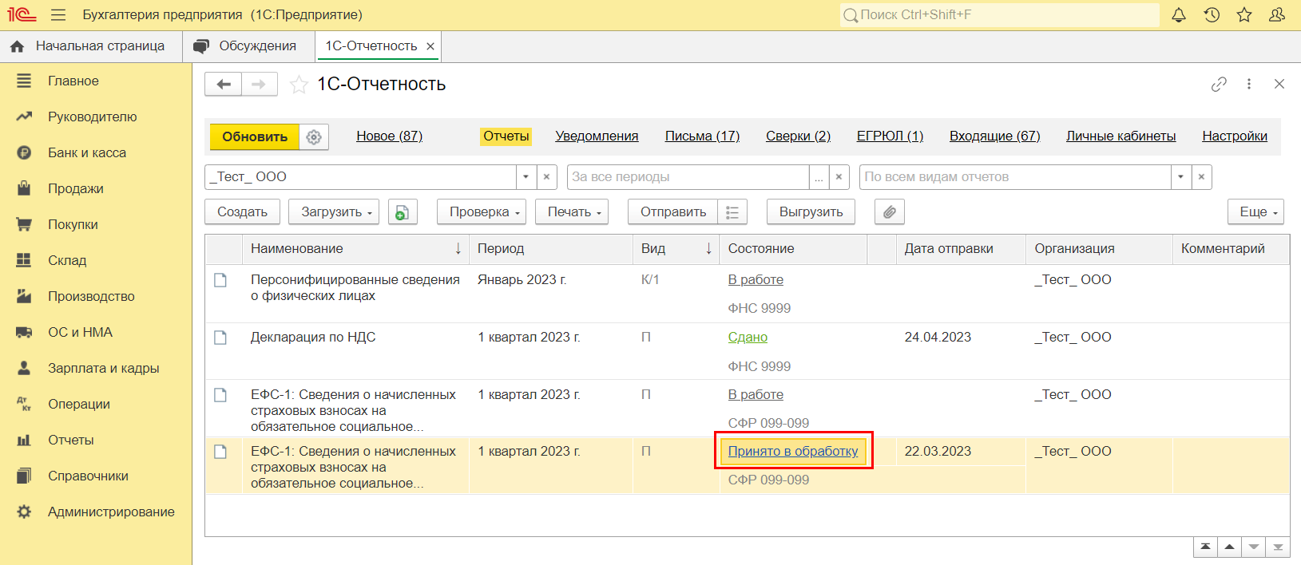
Task: Open Руководителю section
Action: coord(93,117)
